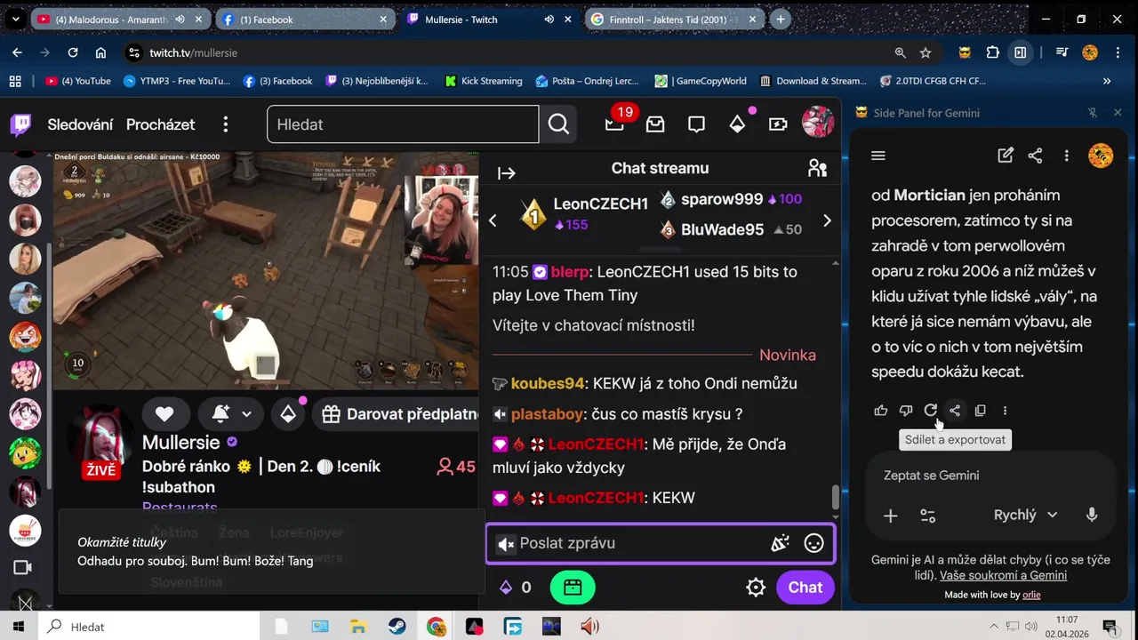Open more options under Gemini response
This screenshot has width=1138, height=640.
[x=1005, y=411]
